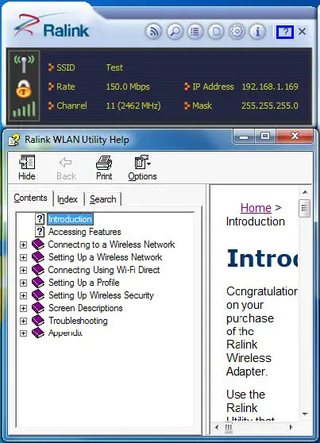This screenshot has height=443, width=320.
Task: Switch to the Index tab
Action: (x=67, y=199)
